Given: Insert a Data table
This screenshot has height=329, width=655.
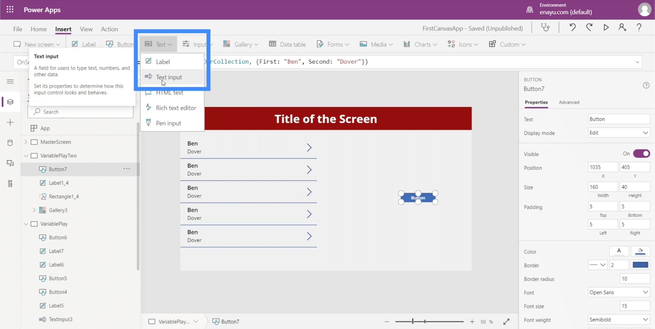Looking at the screenshot, I should click(x=287, y=44).
